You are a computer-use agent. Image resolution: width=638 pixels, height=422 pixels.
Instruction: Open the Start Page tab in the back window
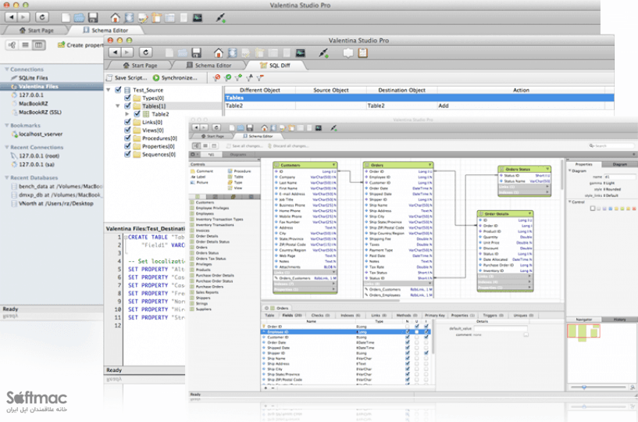37,30
